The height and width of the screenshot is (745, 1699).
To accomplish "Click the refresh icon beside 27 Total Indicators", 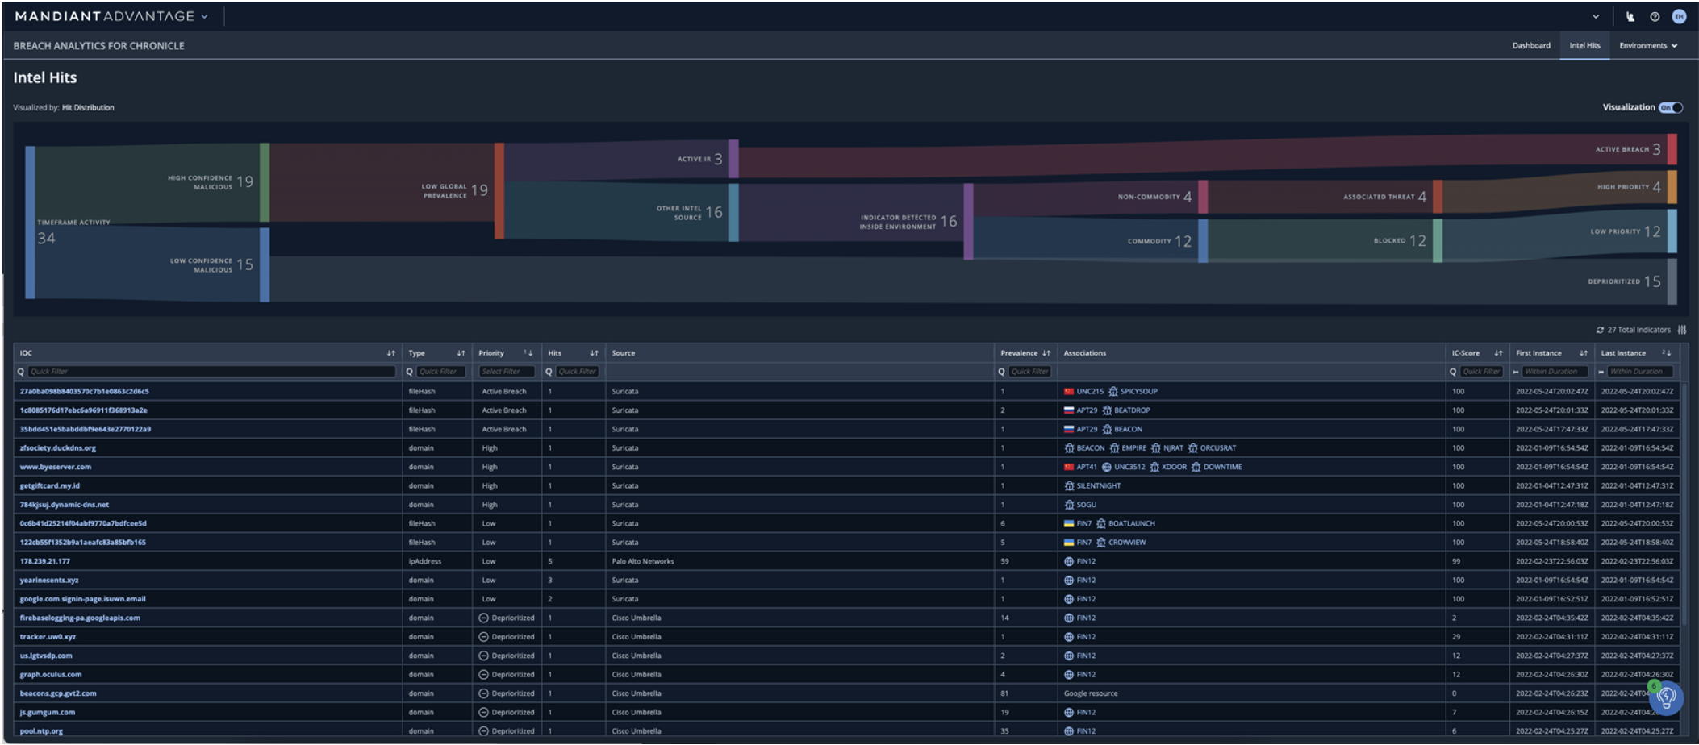I will click(1600, 330).
